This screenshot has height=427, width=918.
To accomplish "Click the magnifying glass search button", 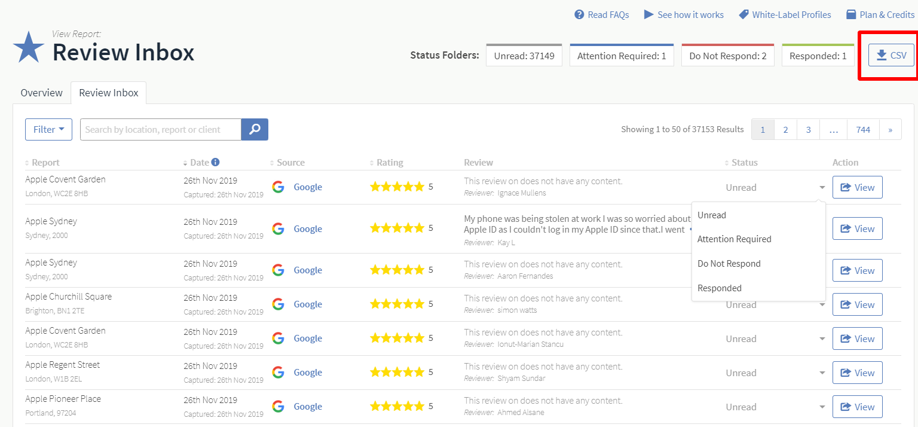I will (255, 129).
